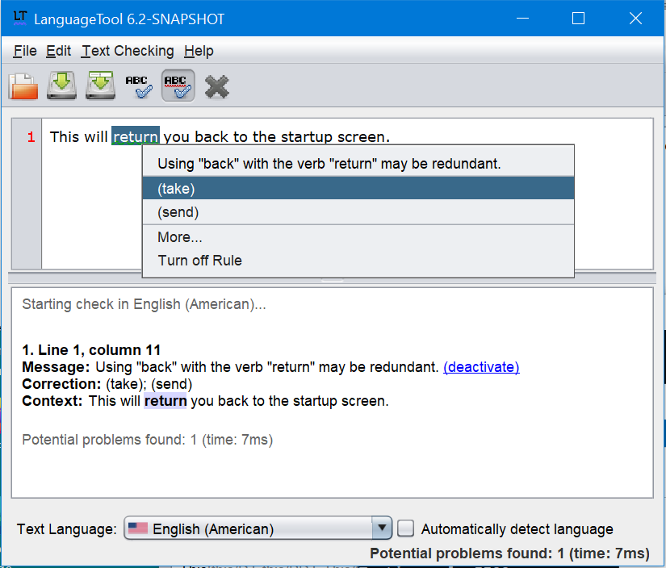Click the bold status bar problems text
The image size is (666, 568).
pyautogui.click(x=509, y=553)
